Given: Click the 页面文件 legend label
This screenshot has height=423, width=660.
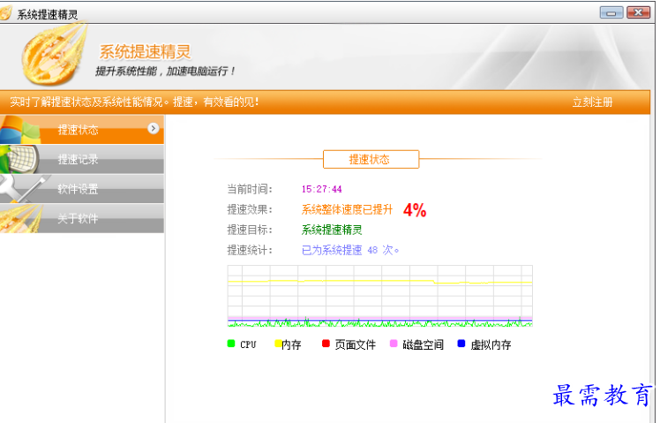Looking at the screenshot, I should (x=356, y=344).
